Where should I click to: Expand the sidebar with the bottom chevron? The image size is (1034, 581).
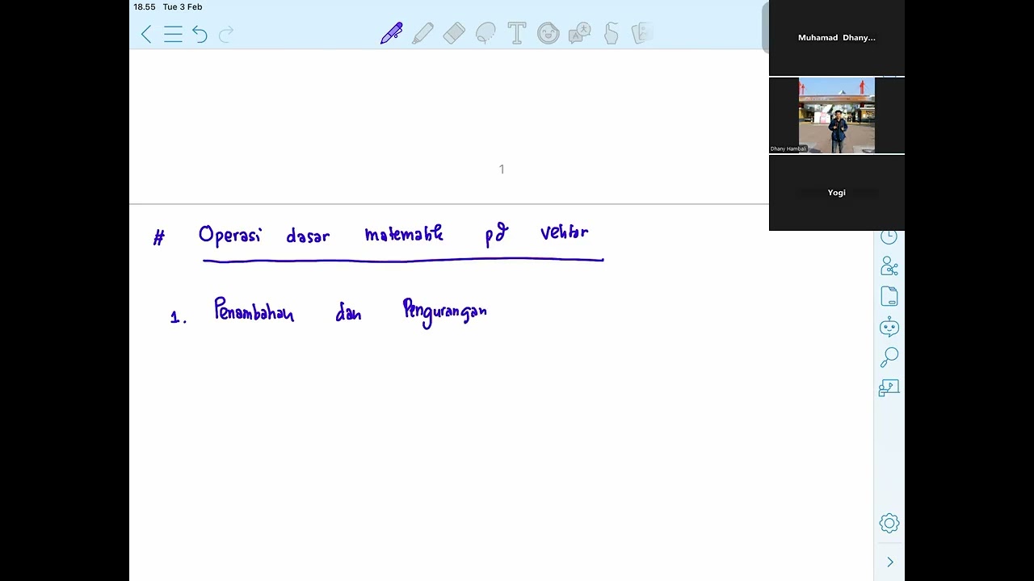(x=890, y=562)
